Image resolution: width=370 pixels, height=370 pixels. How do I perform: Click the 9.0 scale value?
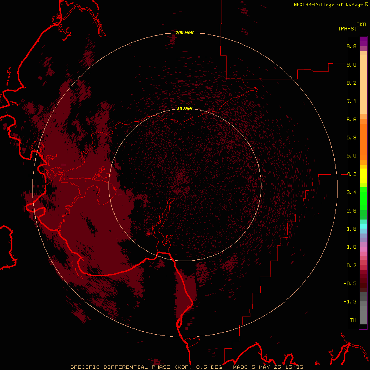point(351,65)
